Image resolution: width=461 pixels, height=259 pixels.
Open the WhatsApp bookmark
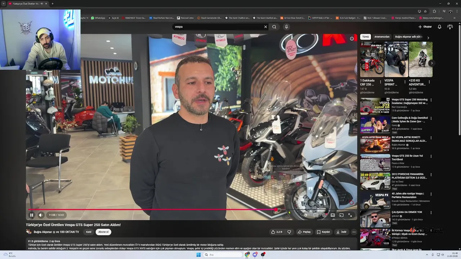(98, 18)
